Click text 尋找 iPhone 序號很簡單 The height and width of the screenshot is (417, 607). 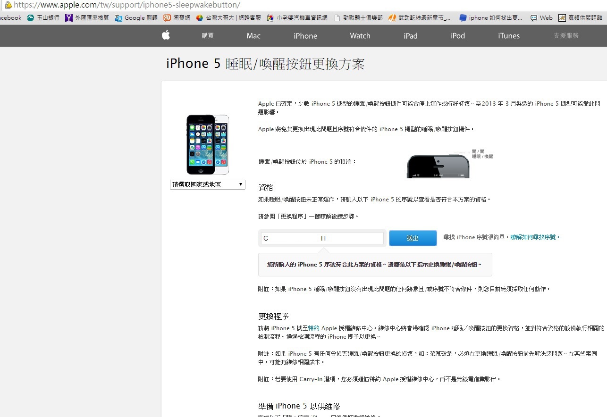click(476, 237)
